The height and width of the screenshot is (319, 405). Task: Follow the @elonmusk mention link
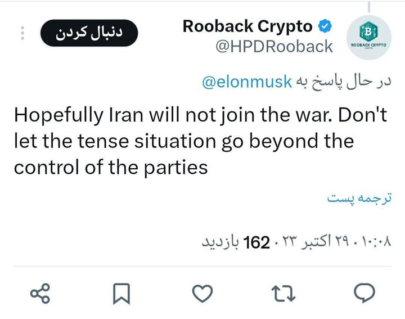click(247, 82)
